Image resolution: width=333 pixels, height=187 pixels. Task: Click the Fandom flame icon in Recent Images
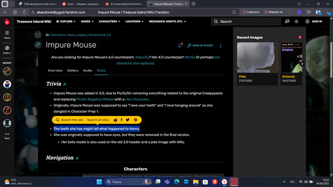coord(300,37)
